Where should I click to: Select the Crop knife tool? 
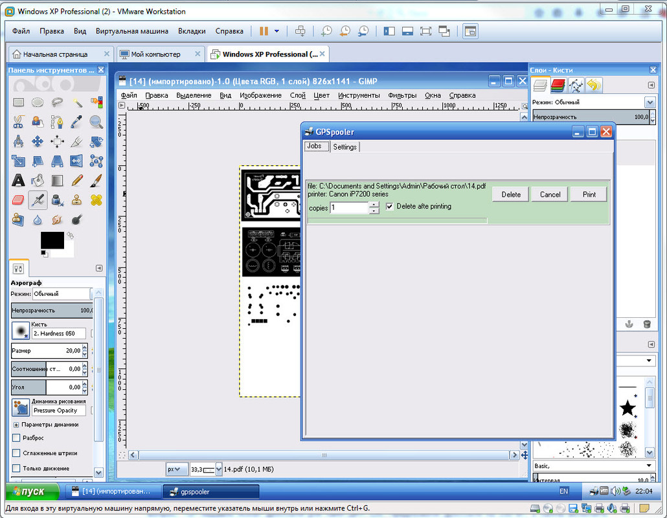pos(77,142)
